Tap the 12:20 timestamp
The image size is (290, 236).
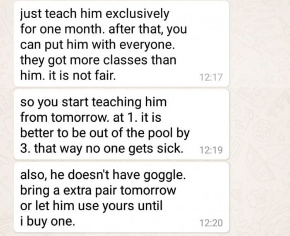[x=211, y=223]
